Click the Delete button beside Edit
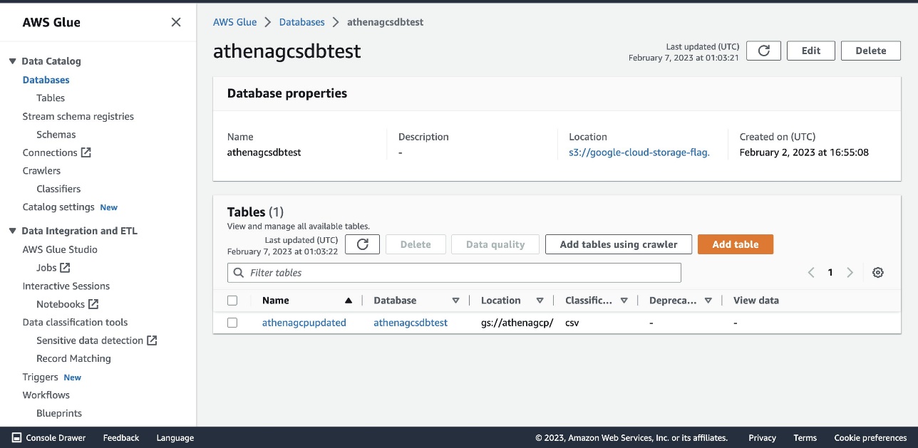This screenshot has width=918, height=448. coord(871,51)
